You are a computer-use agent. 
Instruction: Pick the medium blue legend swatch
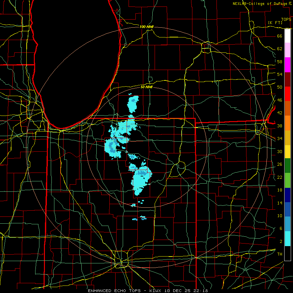click(x=287, y=209)
